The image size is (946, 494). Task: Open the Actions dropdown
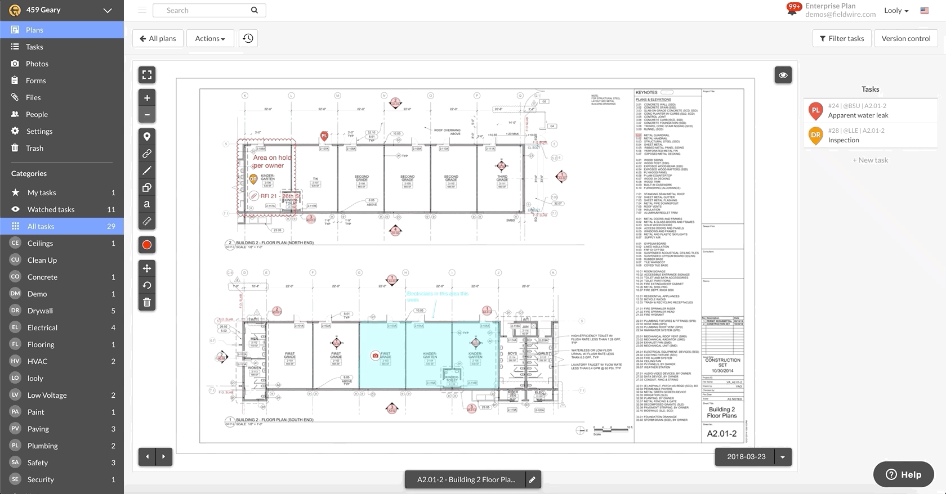coord(210,38)
